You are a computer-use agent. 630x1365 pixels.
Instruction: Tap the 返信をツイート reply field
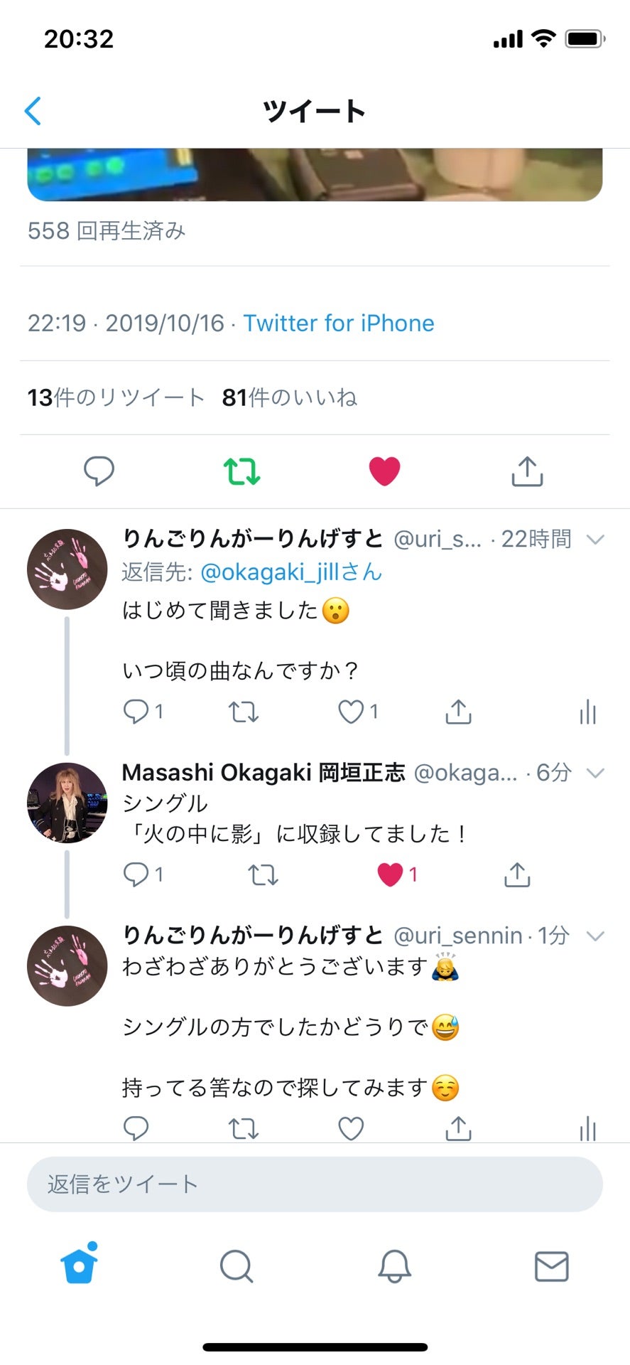[315, 1184]
